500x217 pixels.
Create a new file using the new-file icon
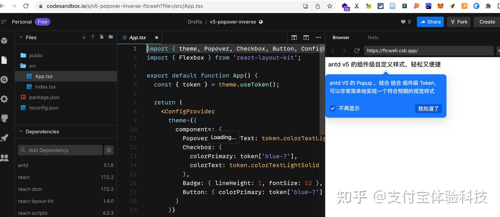pyautogui.click(x=102, y=36)
